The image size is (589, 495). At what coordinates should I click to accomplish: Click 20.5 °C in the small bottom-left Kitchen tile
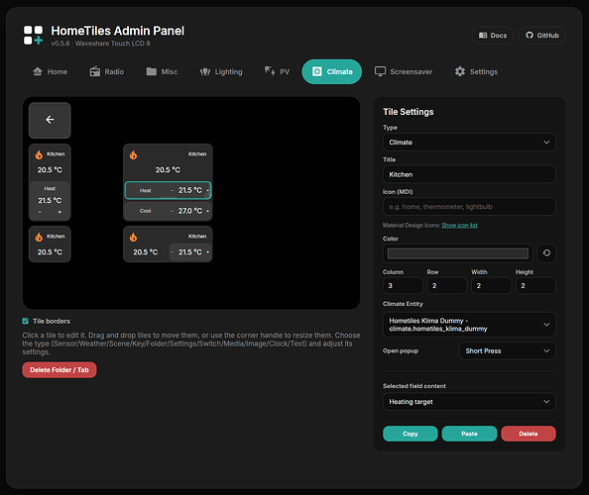(x=50, y=252)
